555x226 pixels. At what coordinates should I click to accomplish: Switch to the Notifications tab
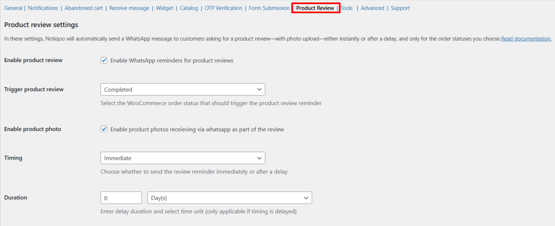coord(43,8)
